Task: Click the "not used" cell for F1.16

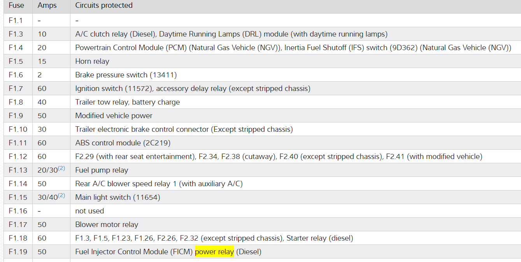Action: [89, 211]
